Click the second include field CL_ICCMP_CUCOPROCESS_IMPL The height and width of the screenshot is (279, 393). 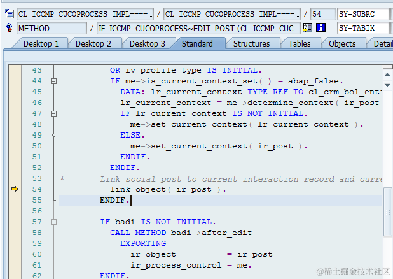(x=232, y=14)
